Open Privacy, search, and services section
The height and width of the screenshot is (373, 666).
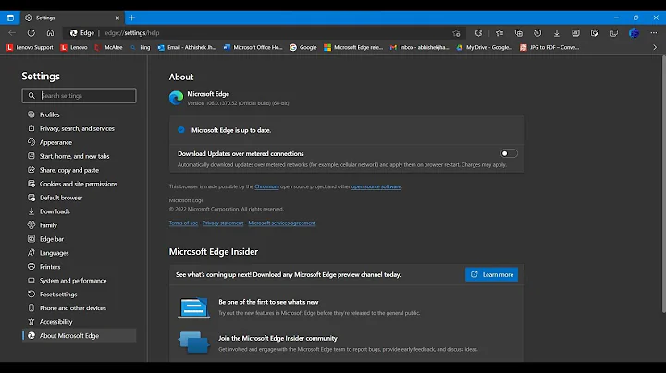tap(79, 128)
